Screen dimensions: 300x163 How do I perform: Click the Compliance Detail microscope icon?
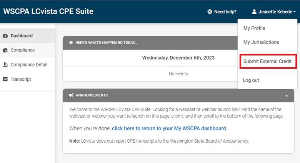5,65
